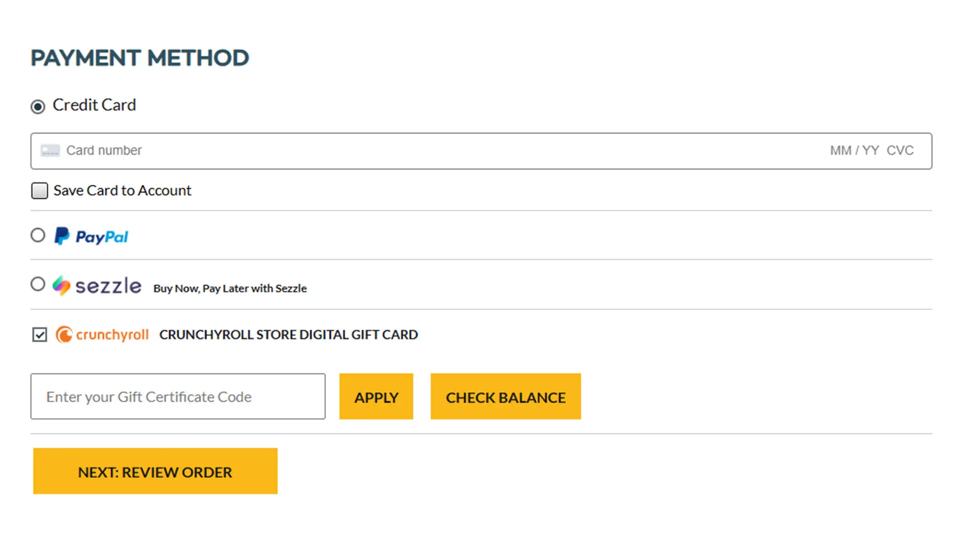Click the MM / YY expiration field
Viewport: 962px width, 541px height.
point(854,150)
